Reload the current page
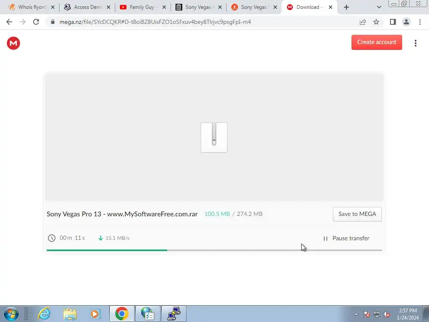Viewport: 429px width, 322px height. click(x=36, y=22)
